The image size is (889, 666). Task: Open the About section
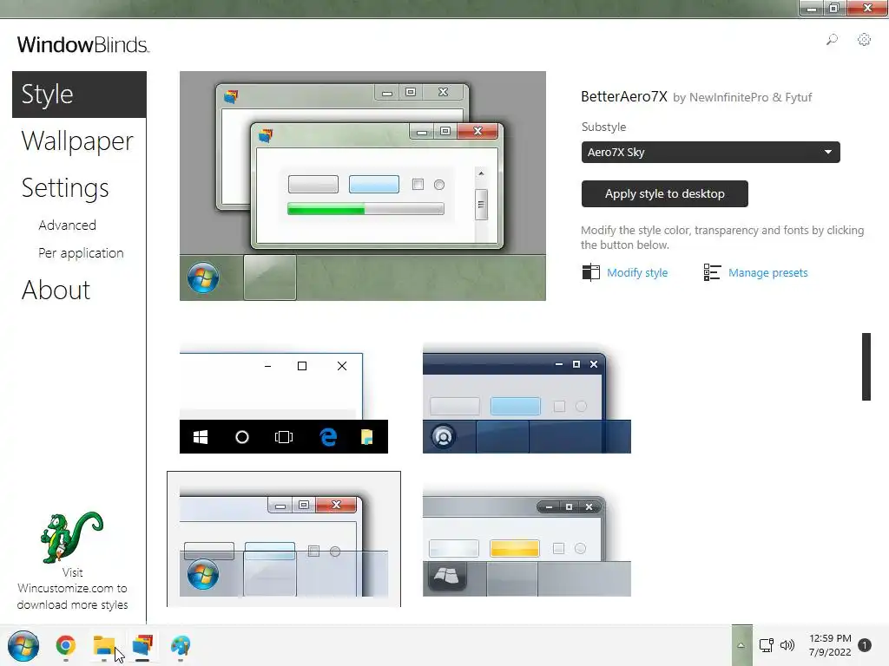pos(56,291)
